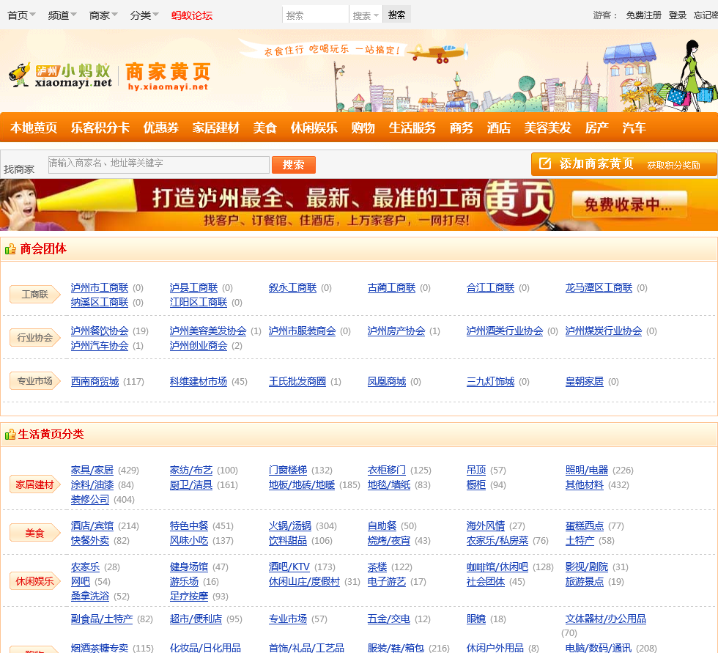Open the 咖啡馆/休闲吧 link

click(497, 567)
